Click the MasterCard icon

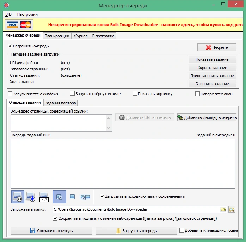25,25
